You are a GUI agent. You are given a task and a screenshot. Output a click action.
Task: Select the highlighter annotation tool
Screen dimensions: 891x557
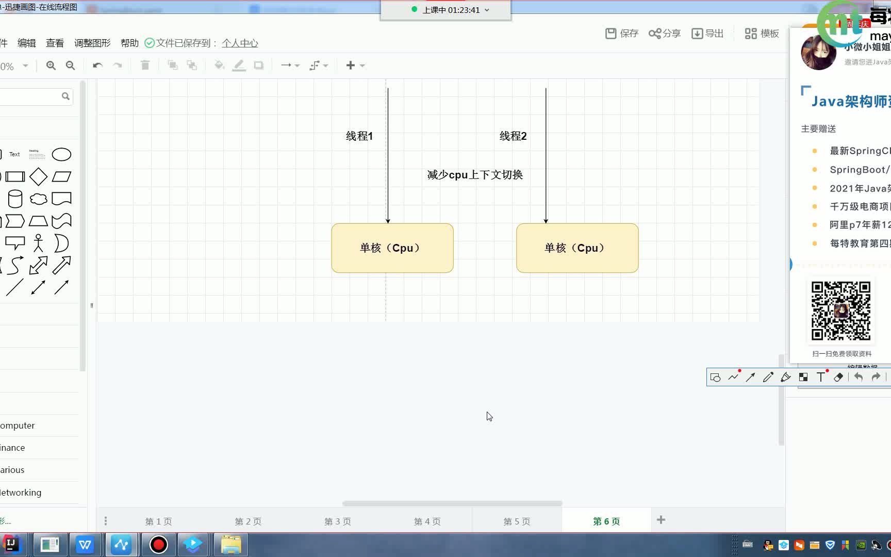click(x=785, y=377)
